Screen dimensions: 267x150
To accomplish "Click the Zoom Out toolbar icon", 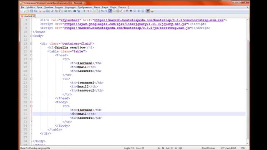I will [x=88, y=11].
